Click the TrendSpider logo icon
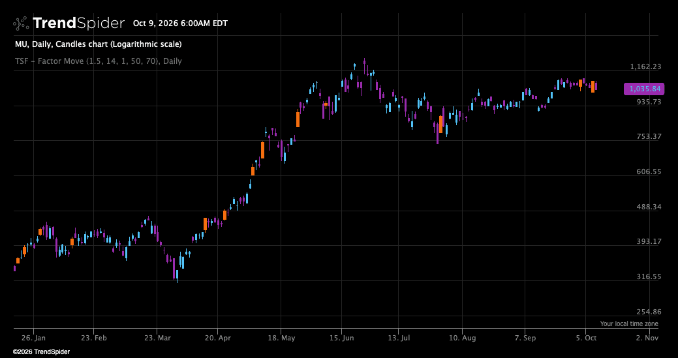The image size is (678, 358). tap(21, 23)
